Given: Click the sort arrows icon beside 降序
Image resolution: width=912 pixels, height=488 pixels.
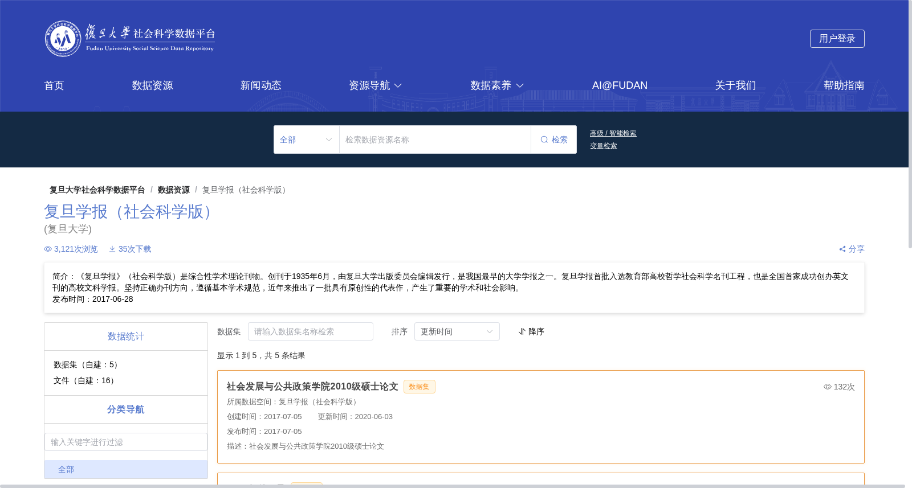Looking at the screenshot, I should pos(522,331).
